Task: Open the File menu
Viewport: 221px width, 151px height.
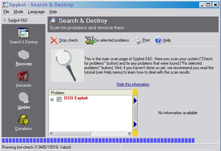Action: tap(6, 12)
